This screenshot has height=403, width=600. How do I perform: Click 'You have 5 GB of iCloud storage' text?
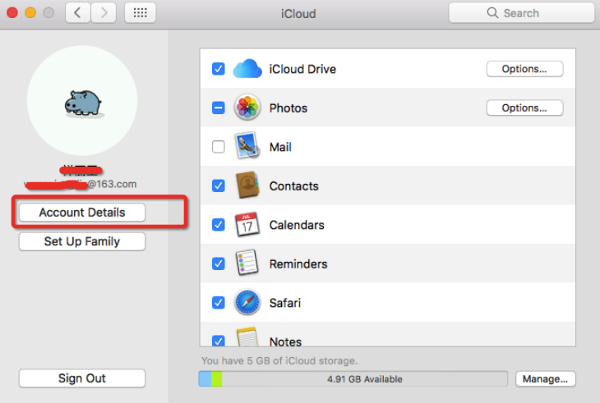pyautogui.click(x=279, y=360)
